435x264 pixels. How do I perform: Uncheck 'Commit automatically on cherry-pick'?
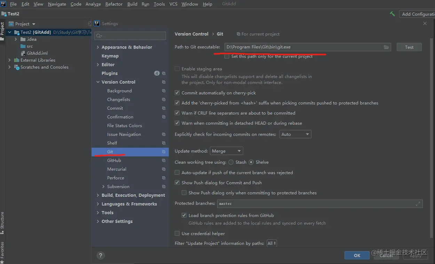tap(177, 93)
